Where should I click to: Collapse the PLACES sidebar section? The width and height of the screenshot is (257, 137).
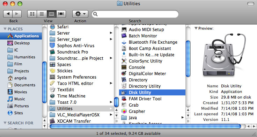[x=5, y=29]
